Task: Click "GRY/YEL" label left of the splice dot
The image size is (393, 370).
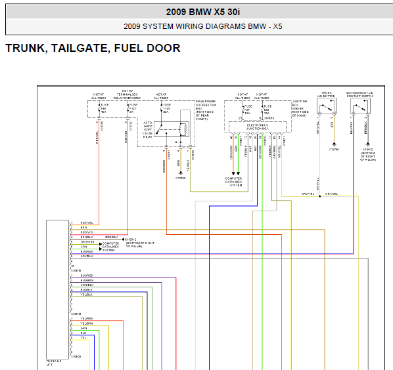Action: pyautogui.click(x=308, y=194)
